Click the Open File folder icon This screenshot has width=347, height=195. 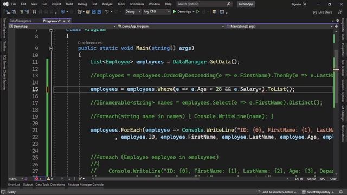(88, 12)
